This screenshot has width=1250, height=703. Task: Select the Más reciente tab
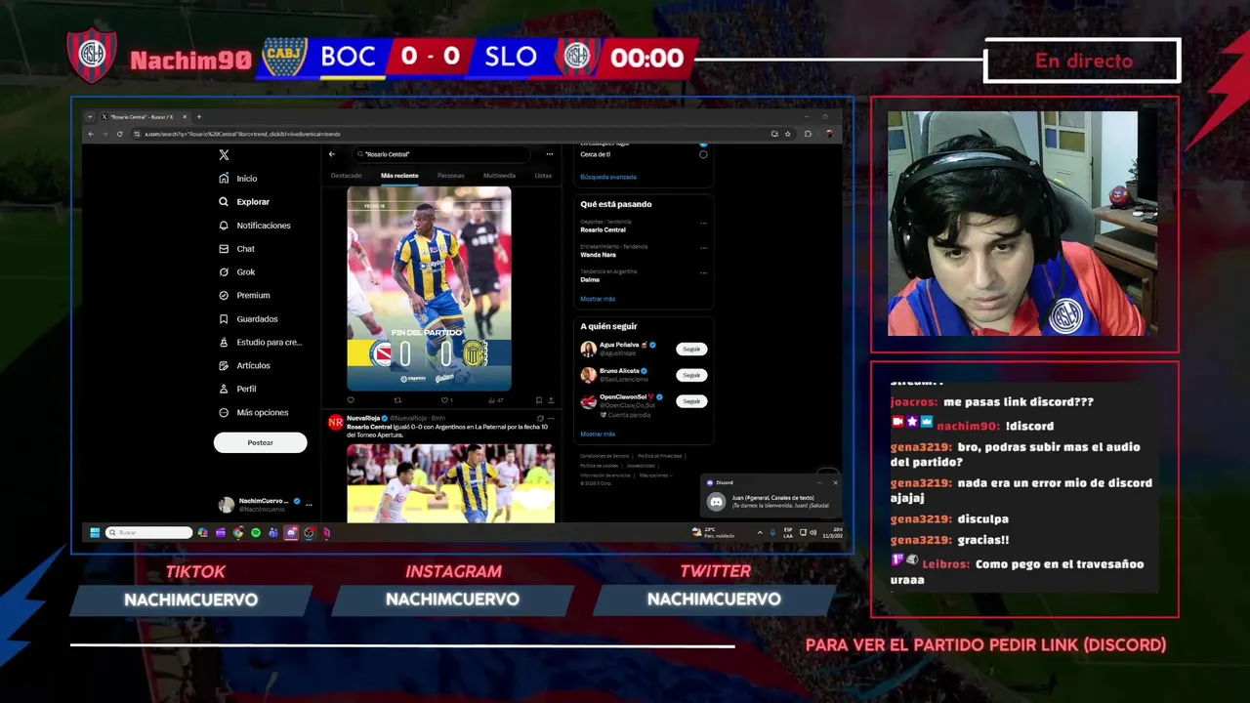tap(399, 176)
